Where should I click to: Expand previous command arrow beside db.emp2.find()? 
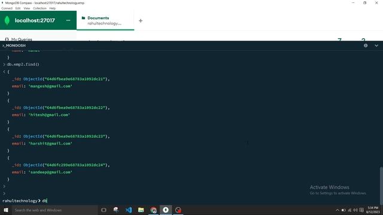pos(4,64)
